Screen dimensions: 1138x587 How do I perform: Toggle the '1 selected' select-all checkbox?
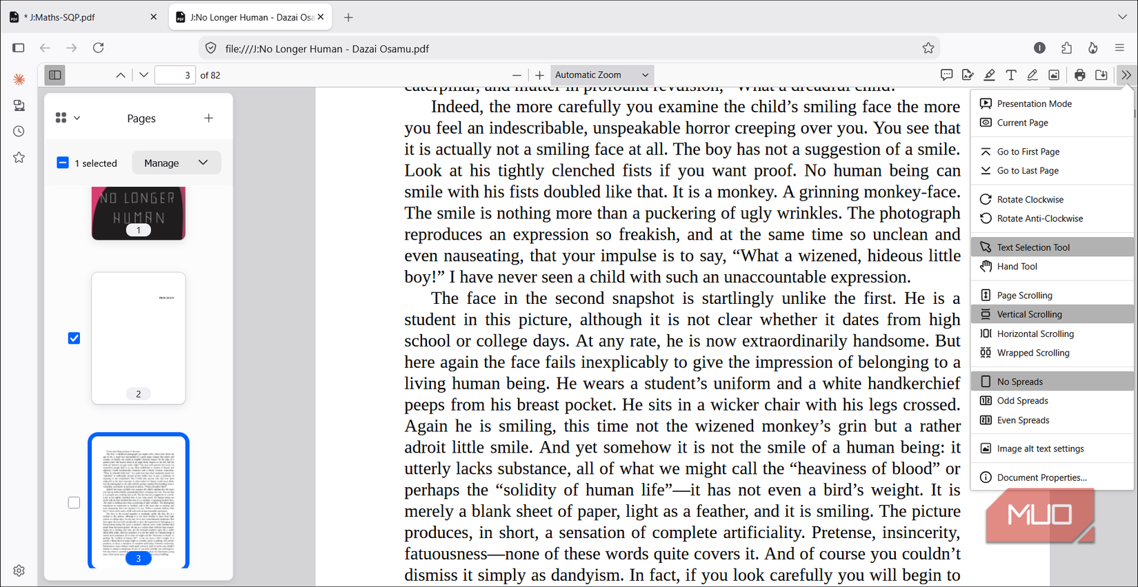point(62,163)
